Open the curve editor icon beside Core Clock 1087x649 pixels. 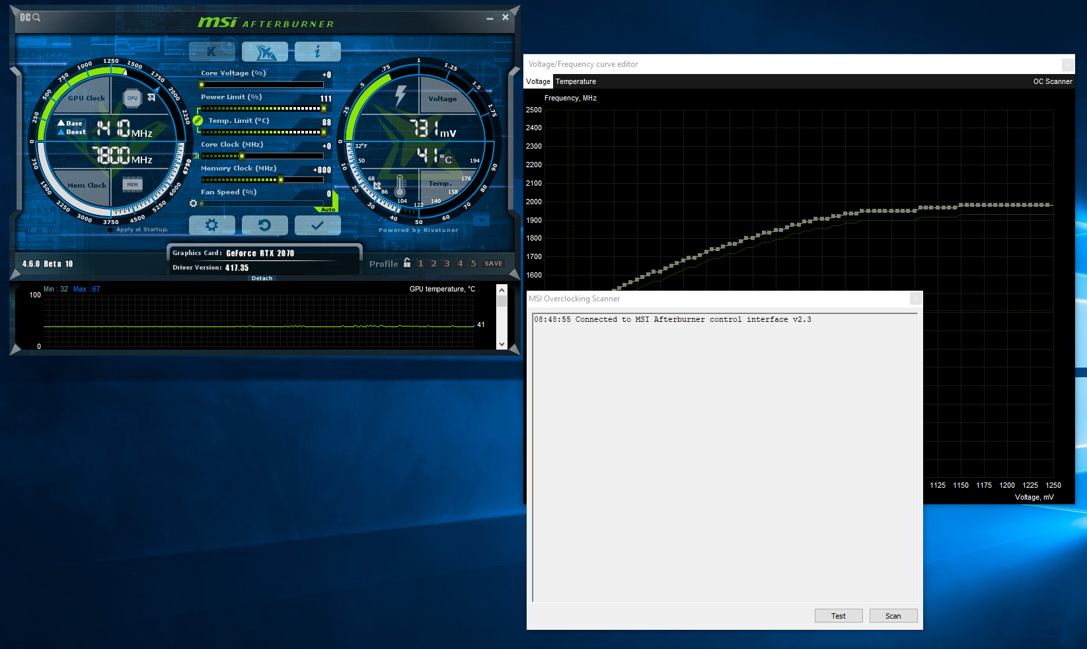(196, 156)
